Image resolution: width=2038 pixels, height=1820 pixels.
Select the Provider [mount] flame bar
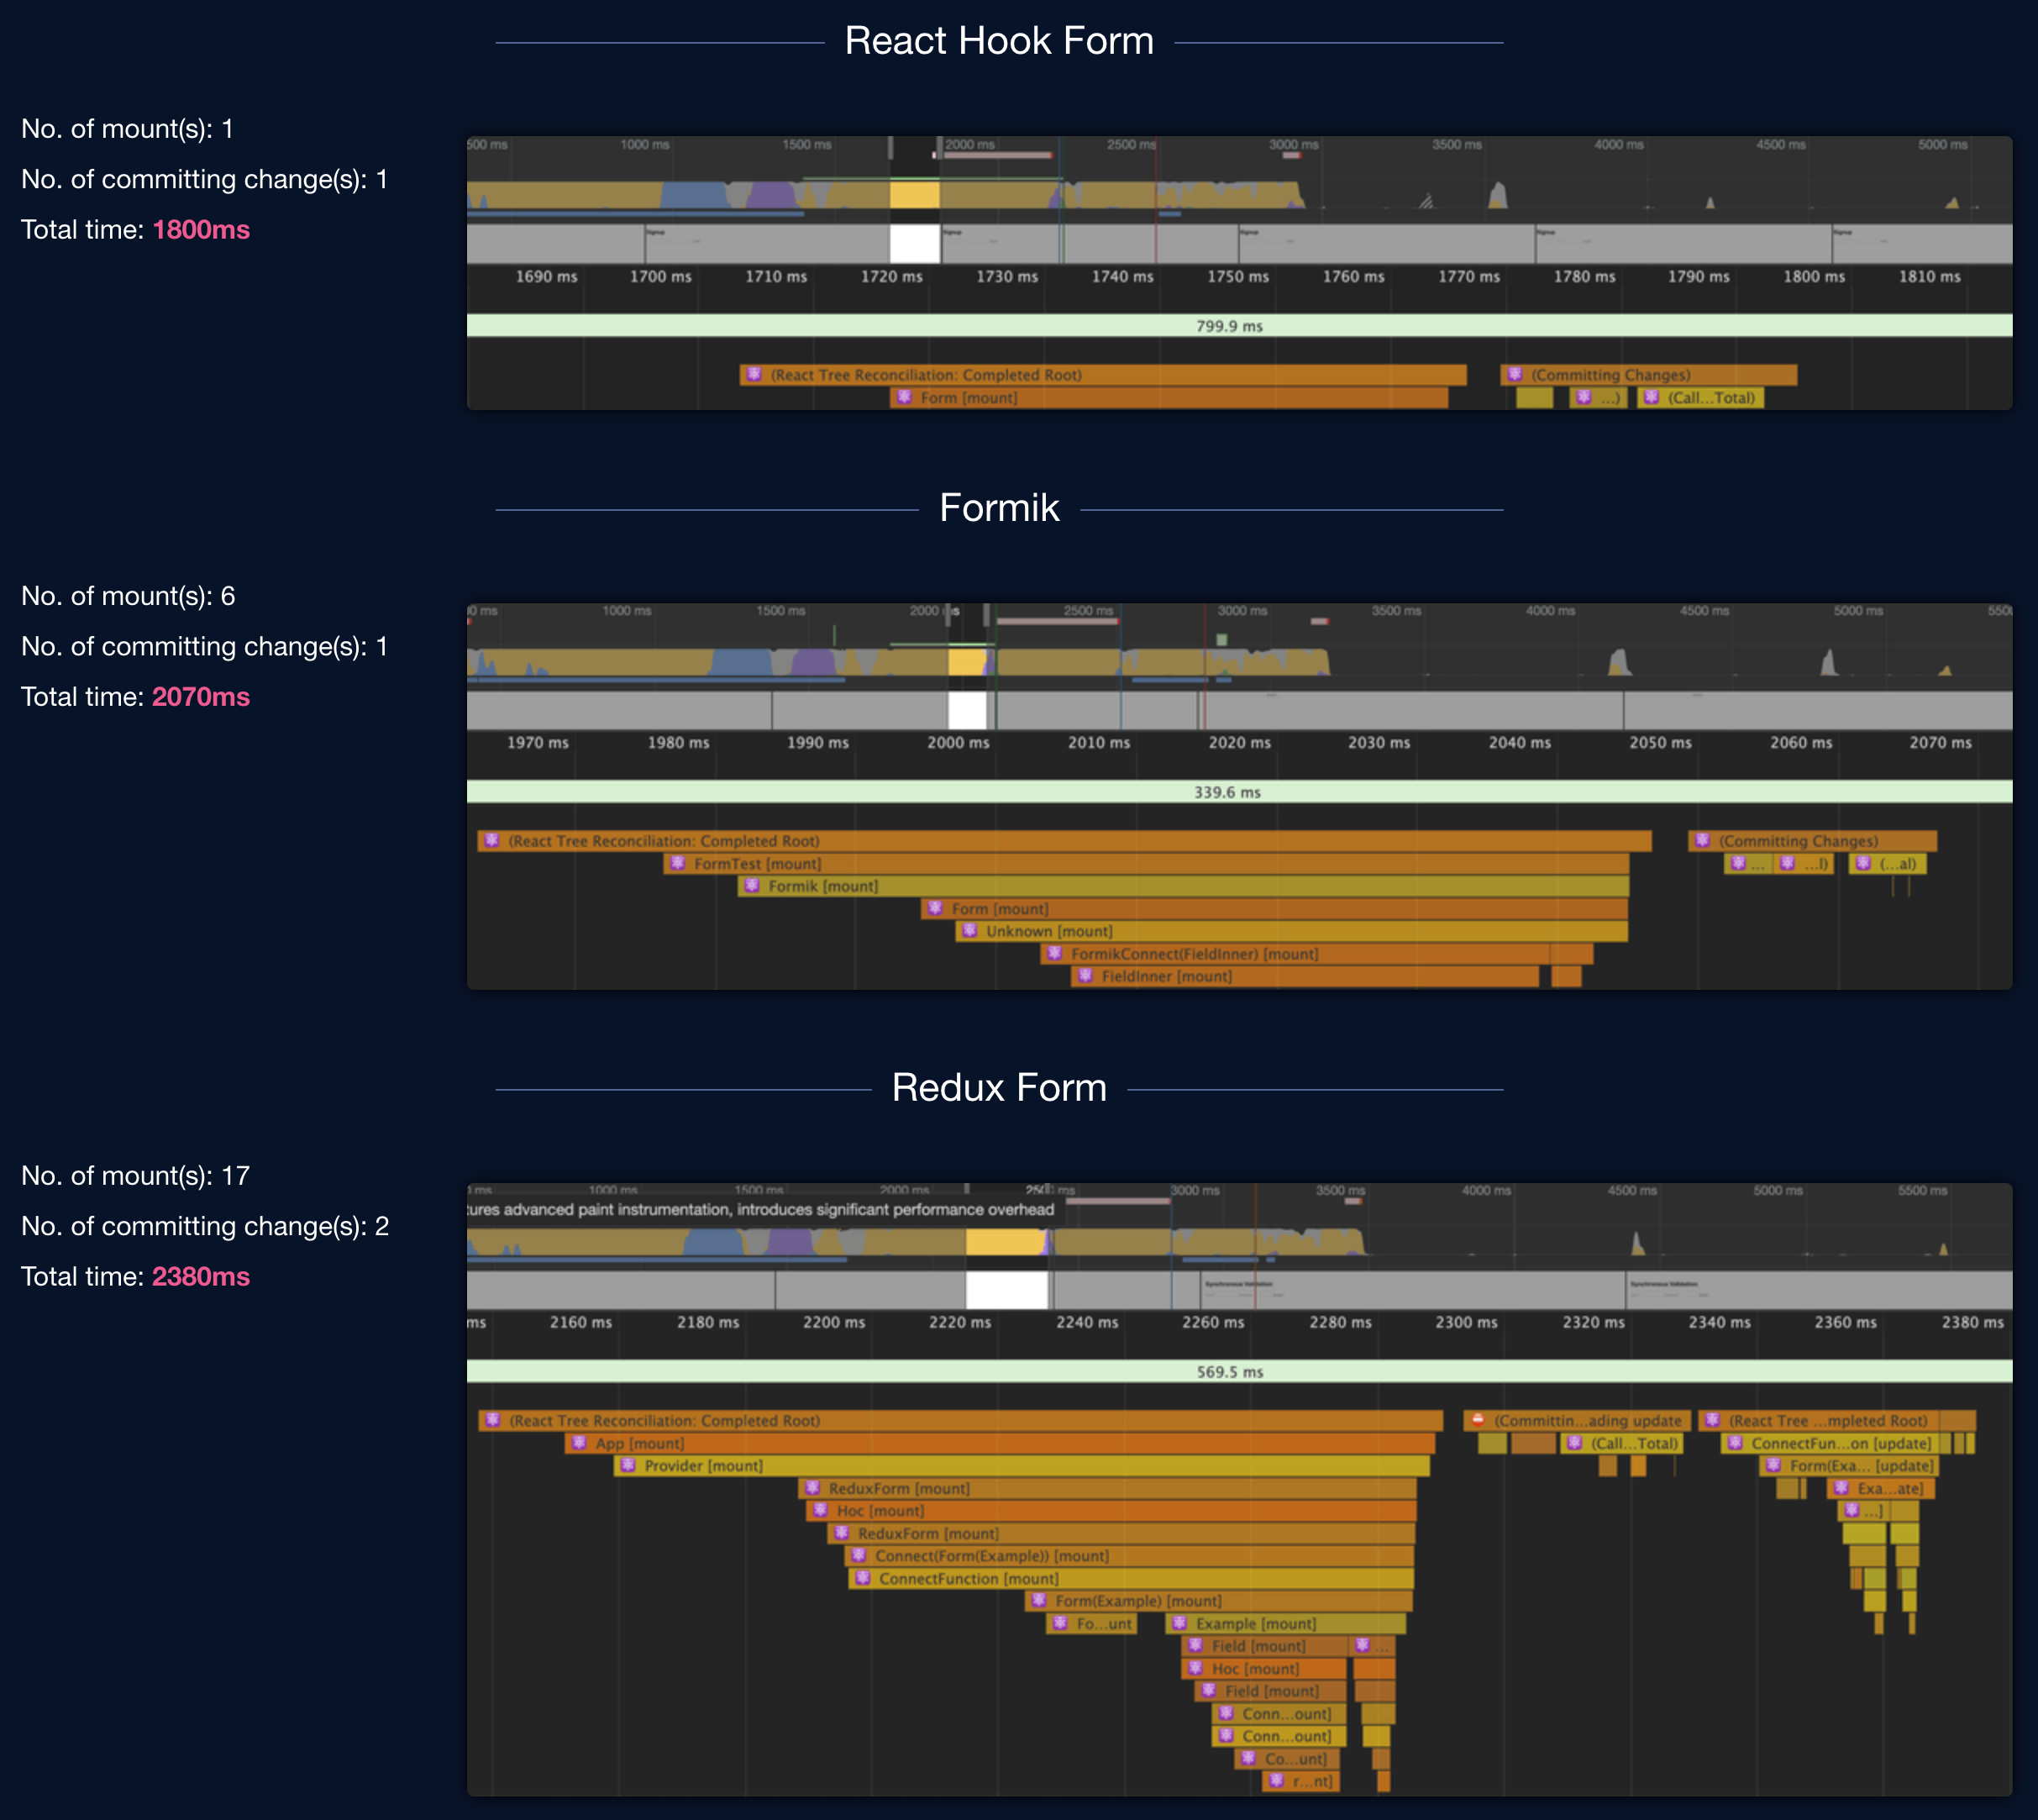(x=1022, y=1466)
